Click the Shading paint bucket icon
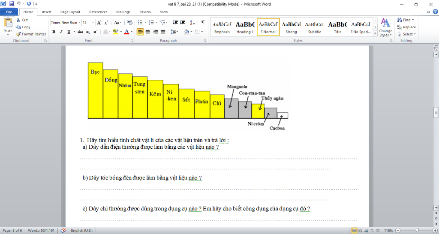 click(x=186, y=32)
